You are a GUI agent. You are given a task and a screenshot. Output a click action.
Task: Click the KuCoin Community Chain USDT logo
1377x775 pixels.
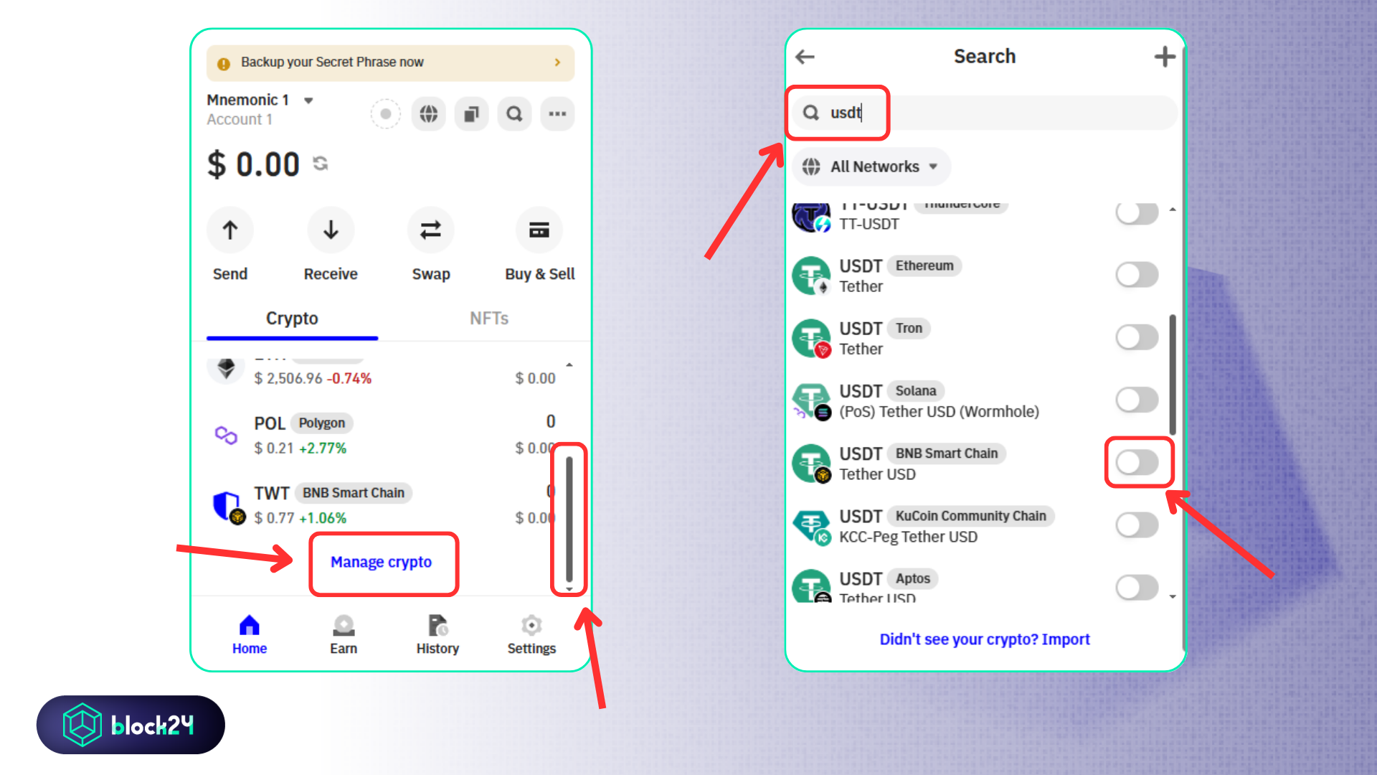point(811,526)
